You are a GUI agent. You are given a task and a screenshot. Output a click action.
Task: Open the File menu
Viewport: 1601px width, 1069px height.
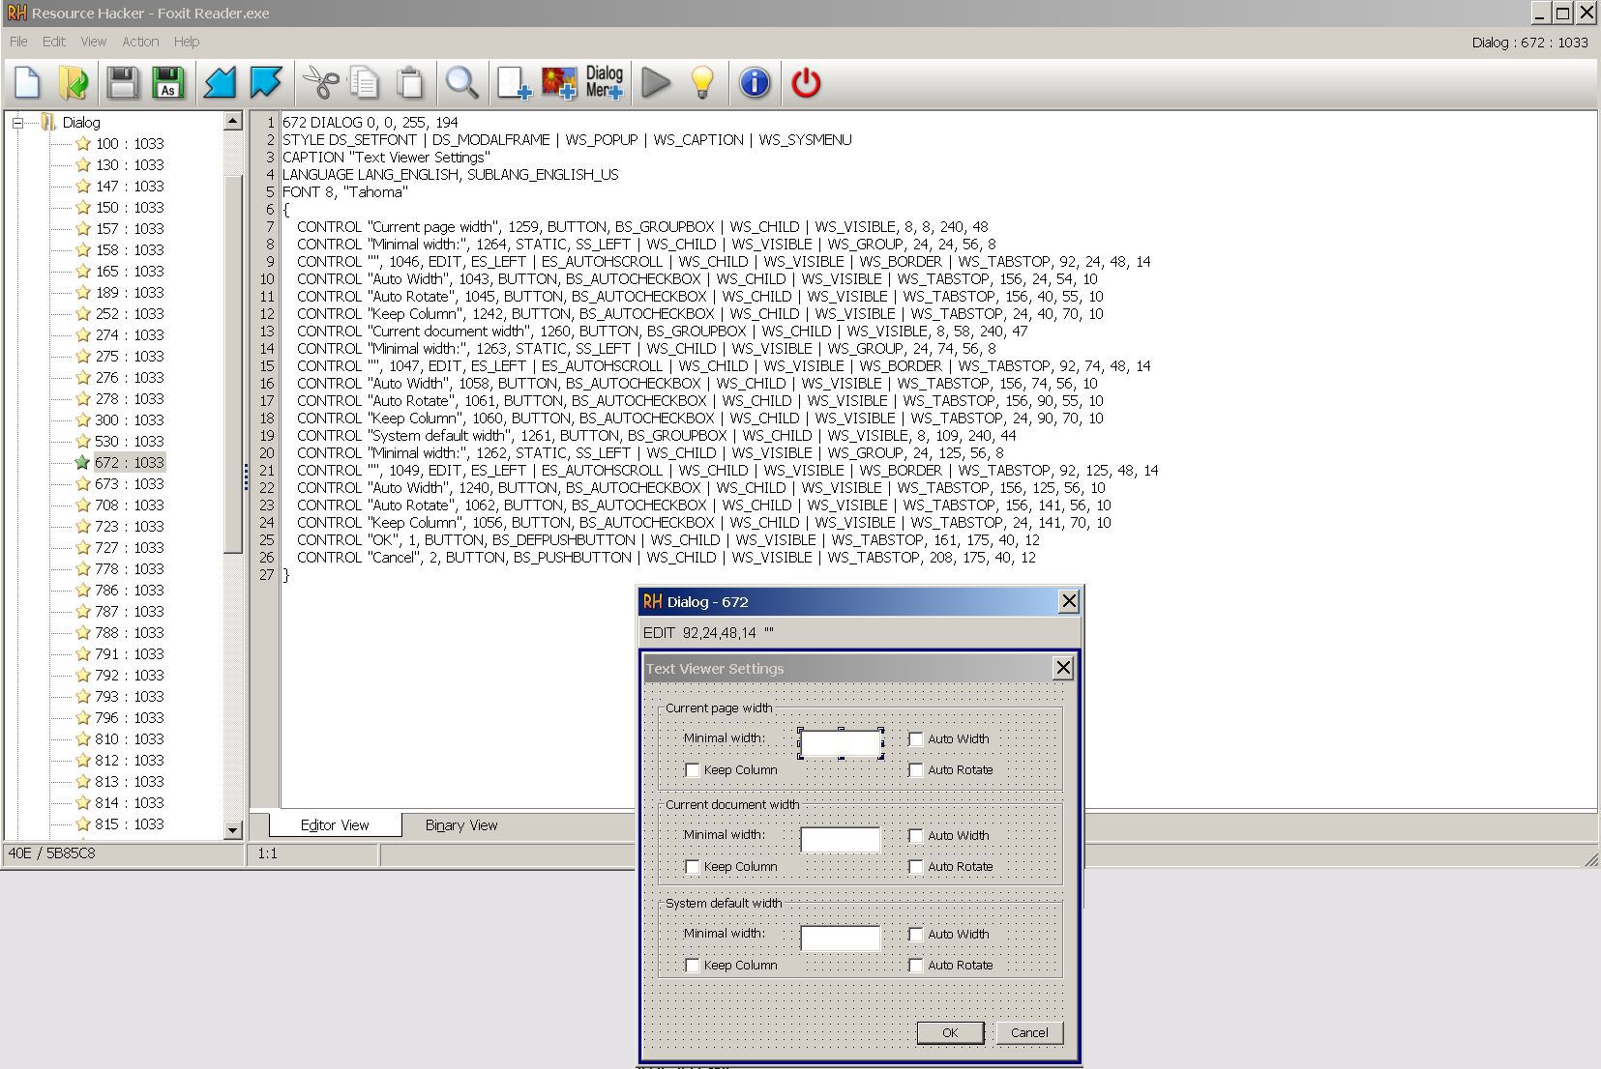click(18, 42)
